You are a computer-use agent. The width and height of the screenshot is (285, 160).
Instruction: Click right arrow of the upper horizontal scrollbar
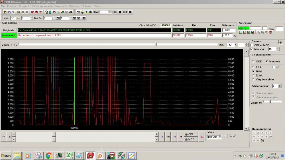point(157,134)
